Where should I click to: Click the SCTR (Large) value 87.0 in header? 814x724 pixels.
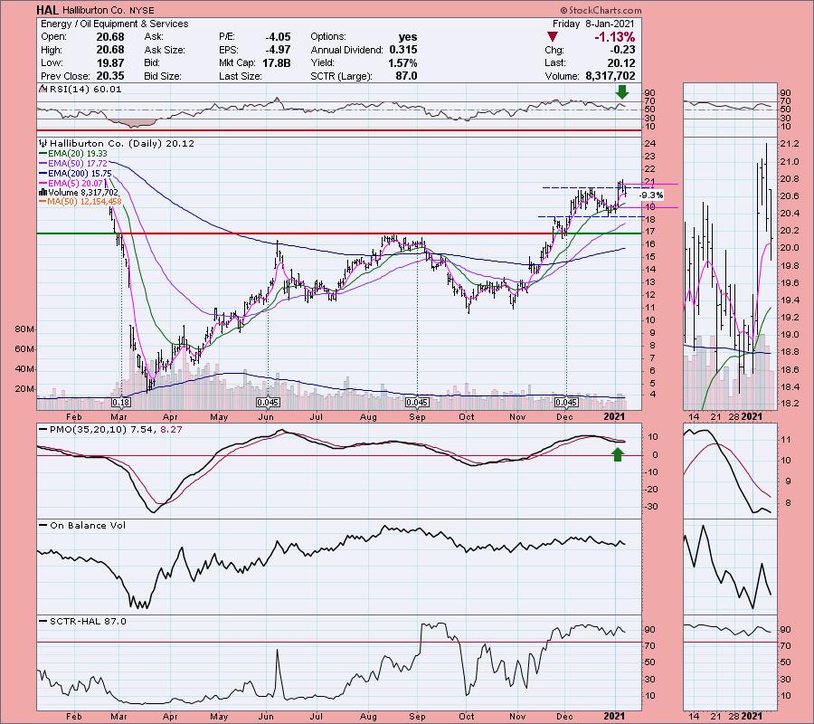pyautogui.click(x=406, y=76)
